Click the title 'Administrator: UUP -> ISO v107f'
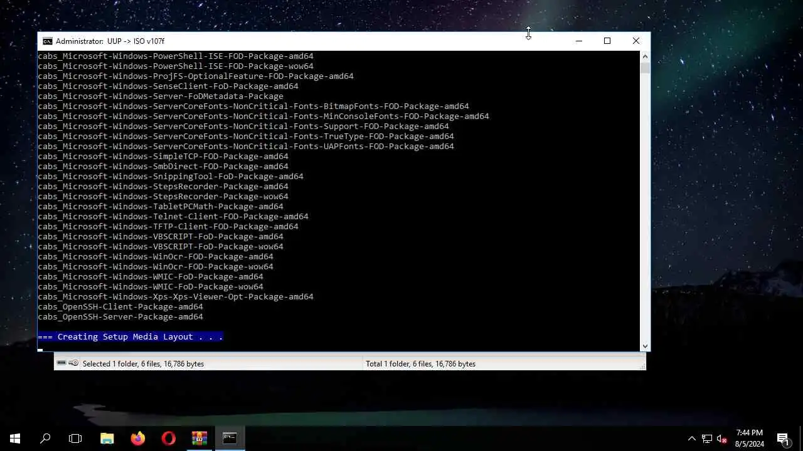The image size is (803, 451). click(x=110, y=41)
